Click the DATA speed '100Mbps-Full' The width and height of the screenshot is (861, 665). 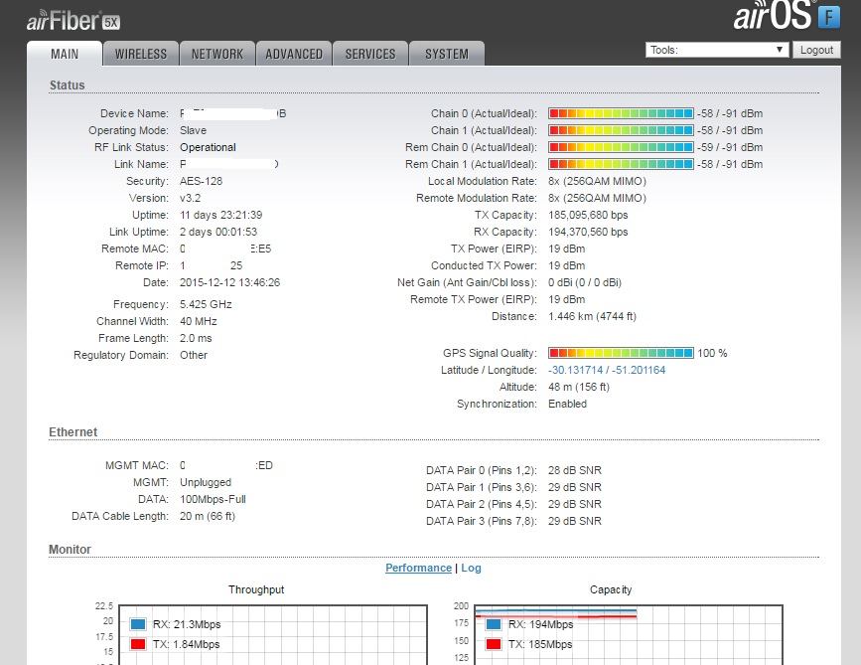[x=214, y=499]
